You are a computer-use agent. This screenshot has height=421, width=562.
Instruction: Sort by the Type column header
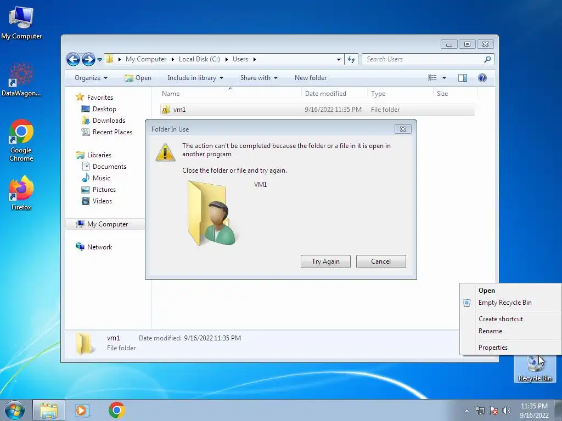coord(401,93)
